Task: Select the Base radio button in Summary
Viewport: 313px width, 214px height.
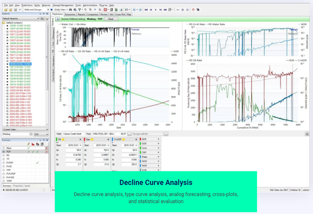Action: pos(4,148)
